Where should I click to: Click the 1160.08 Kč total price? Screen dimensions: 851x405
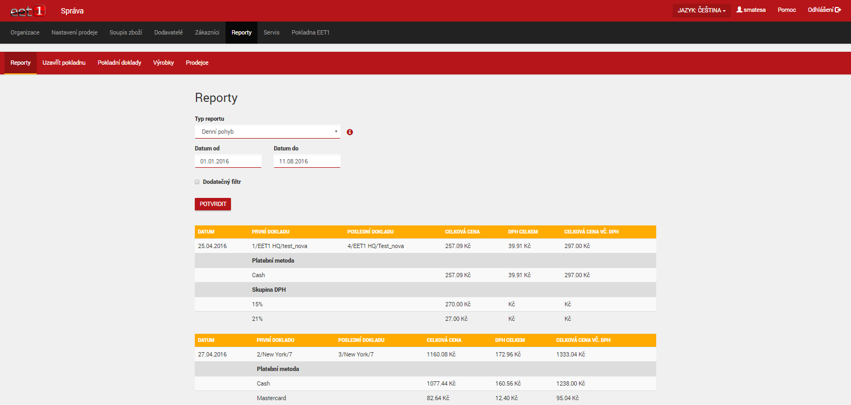click(x=441, y=354)
